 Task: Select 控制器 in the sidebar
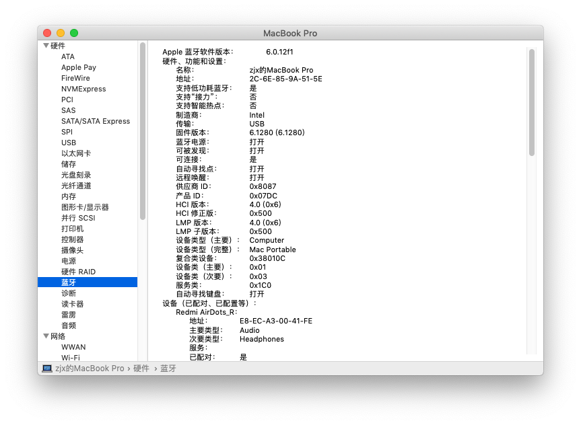tap(72, 239)
